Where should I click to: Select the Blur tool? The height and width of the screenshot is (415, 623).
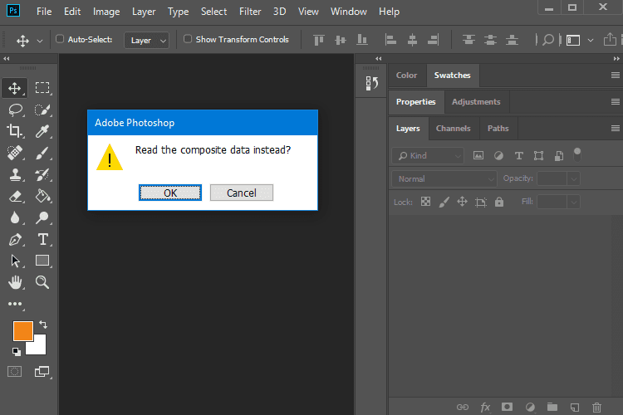tap(15, 217)
